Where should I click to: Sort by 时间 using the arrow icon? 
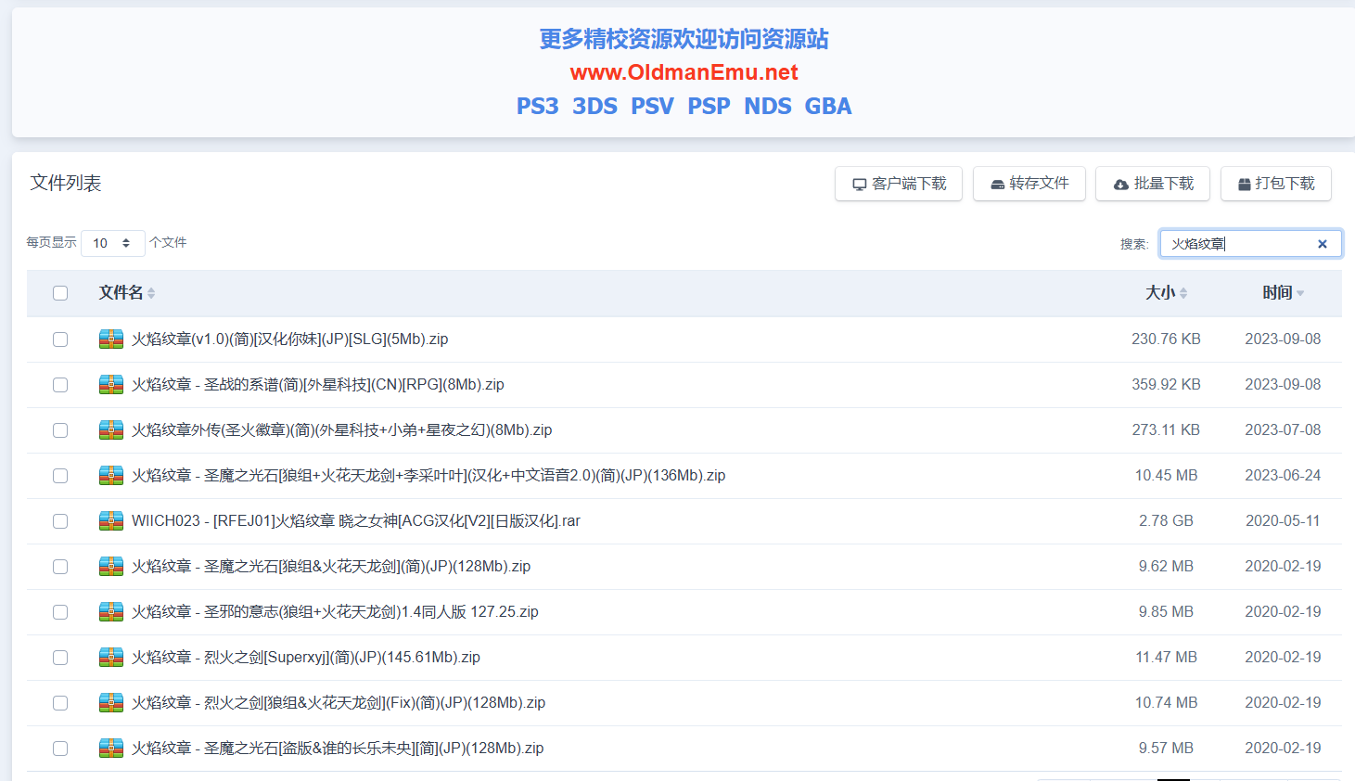click(x=1300, y=293)
